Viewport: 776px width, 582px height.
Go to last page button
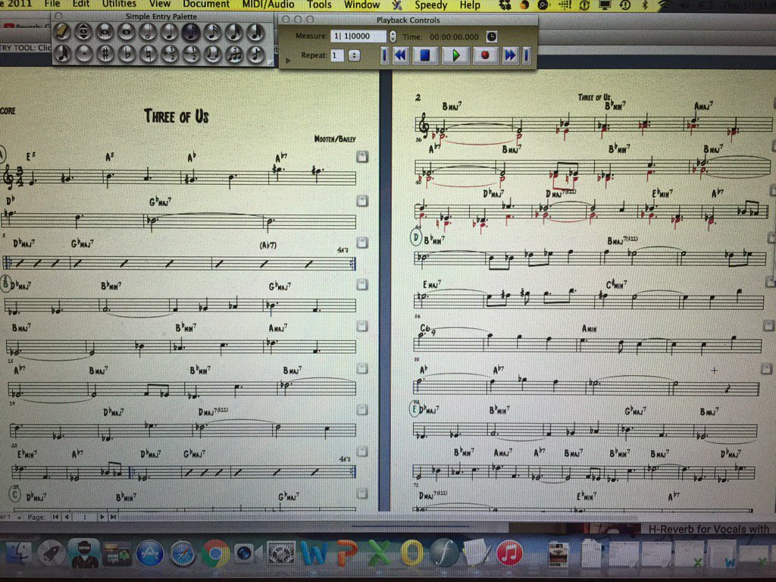[113, 517]
